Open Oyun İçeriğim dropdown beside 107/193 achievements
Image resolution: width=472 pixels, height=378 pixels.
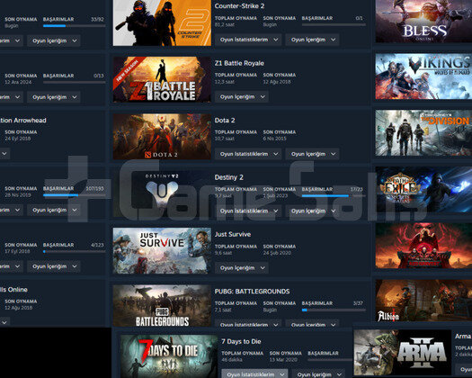(54, 210)
